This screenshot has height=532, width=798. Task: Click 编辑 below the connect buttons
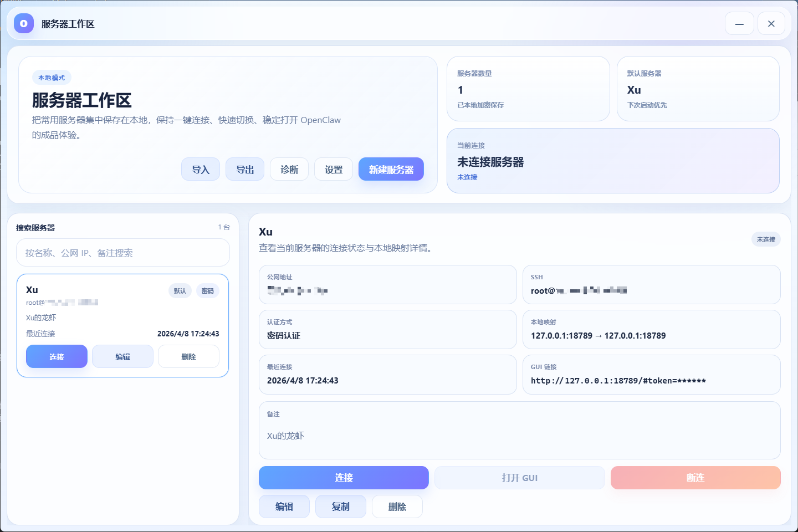(x=284, y=506)
